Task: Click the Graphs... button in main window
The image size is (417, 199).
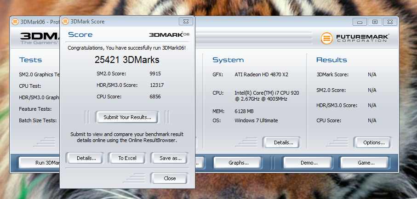Action: (239, 163)
